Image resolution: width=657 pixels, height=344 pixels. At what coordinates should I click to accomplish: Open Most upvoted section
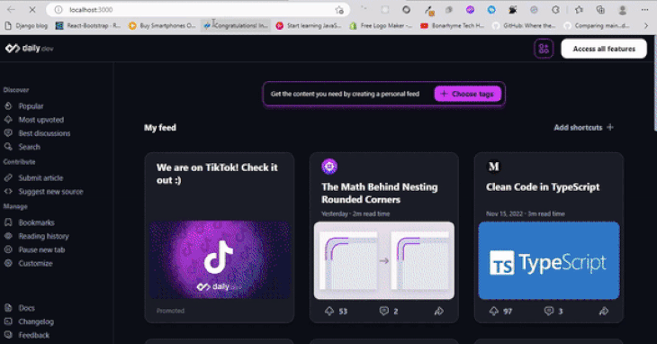pos(34,120)
